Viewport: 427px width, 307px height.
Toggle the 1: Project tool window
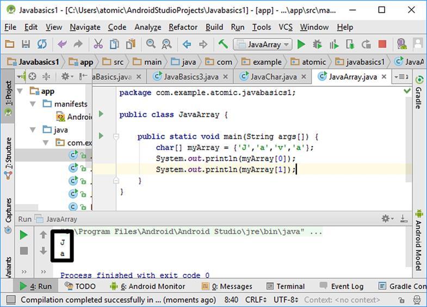tap(8, 97)
